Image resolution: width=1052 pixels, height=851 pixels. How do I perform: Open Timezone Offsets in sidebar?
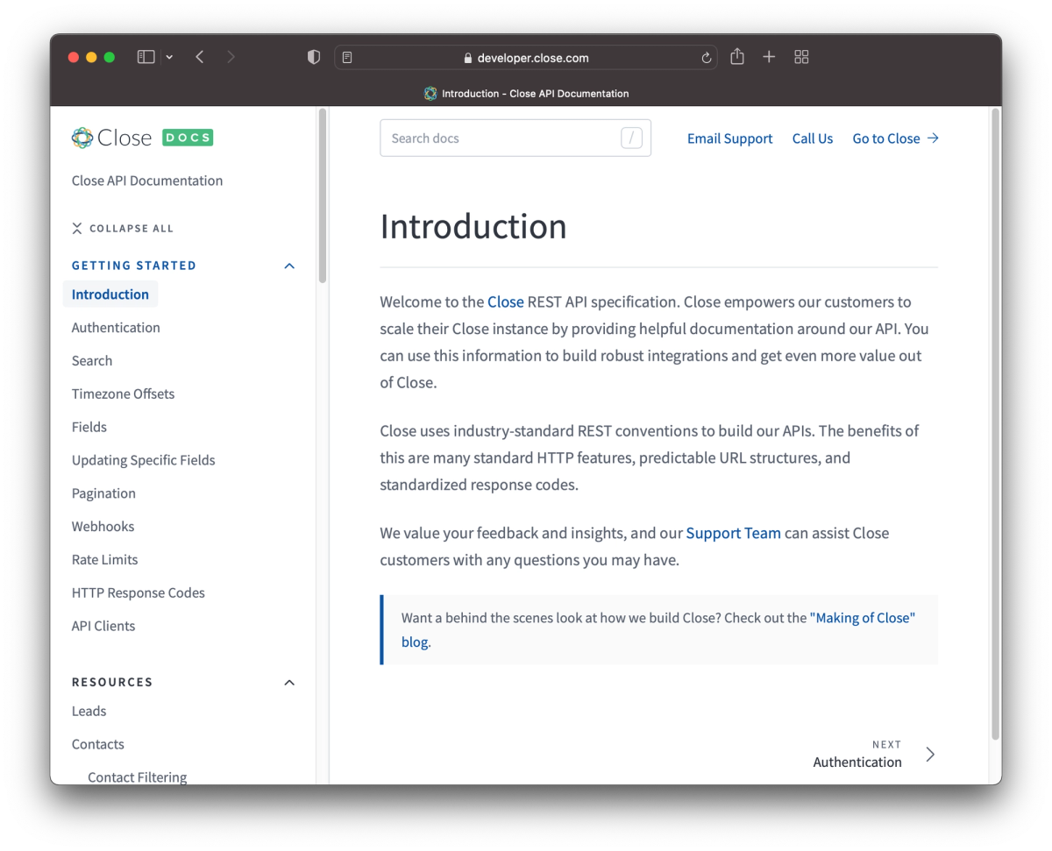[123, 394]
